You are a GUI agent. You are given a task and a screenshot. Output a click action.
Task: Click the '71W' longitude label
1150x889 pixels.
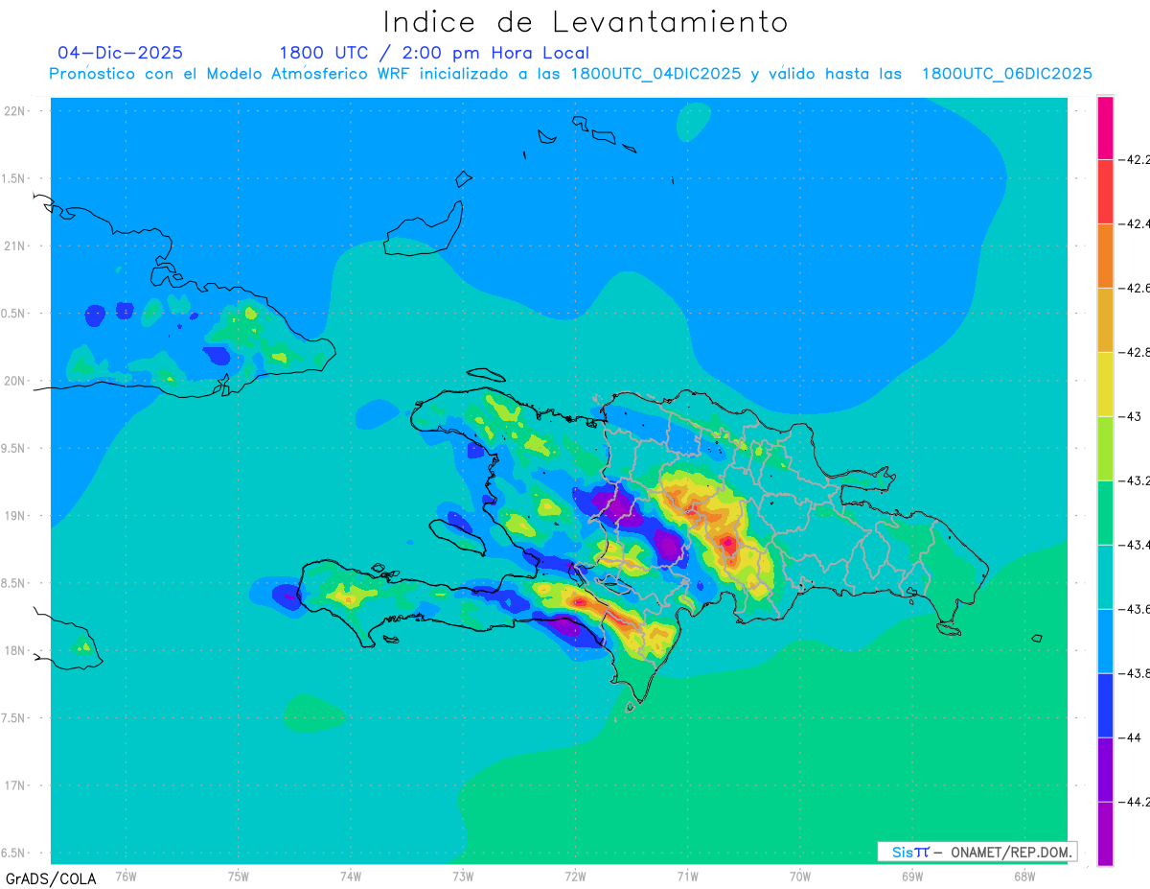click(x=687, y=876)
